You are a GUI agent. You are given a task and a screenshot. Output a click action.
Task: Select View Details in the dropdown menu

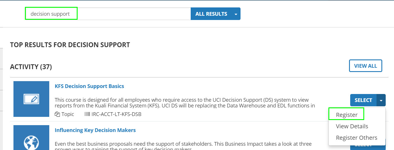pos(352,126)
